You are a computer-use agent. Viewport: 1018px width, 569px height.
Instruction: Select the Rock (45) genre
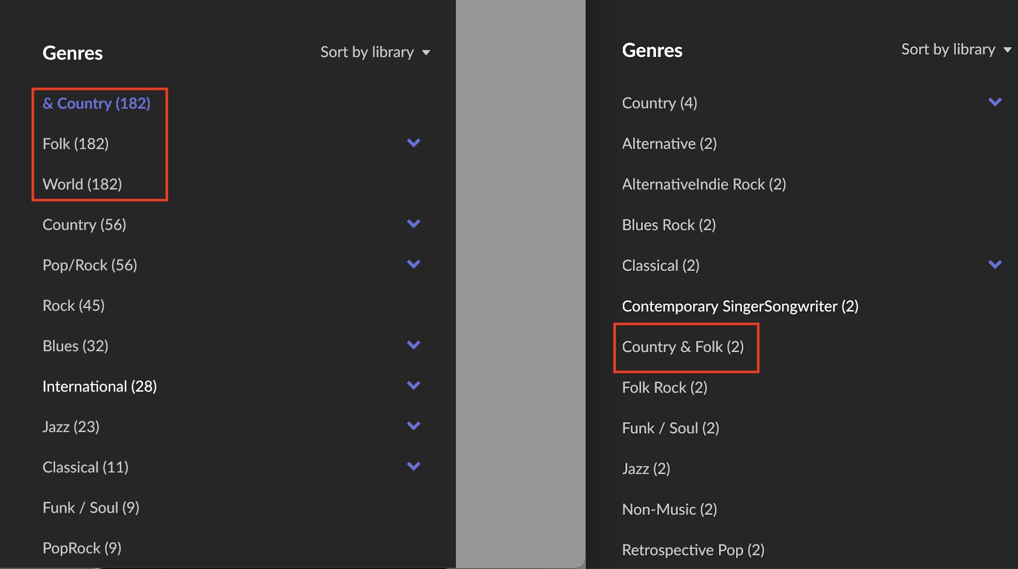click(x=74, y=305)
